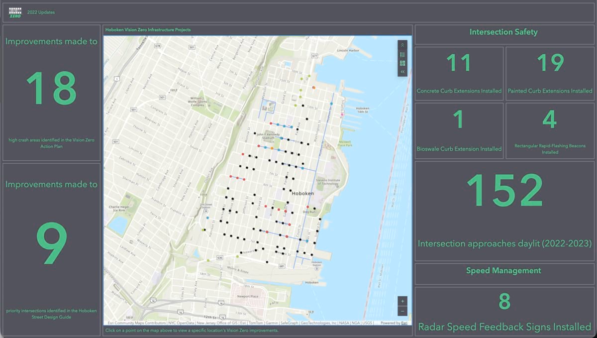Viewport: 597px width, 338px height.
Task: Zoom in on the map
Action: point(402,301)
